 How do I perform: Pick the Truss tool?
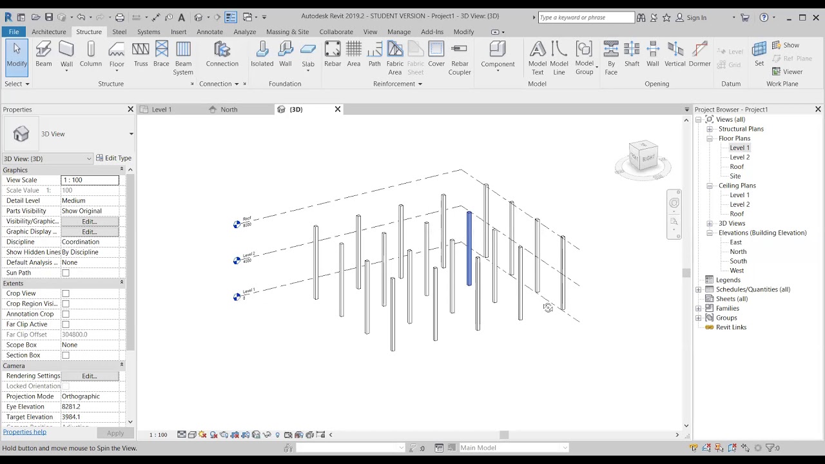141,55
